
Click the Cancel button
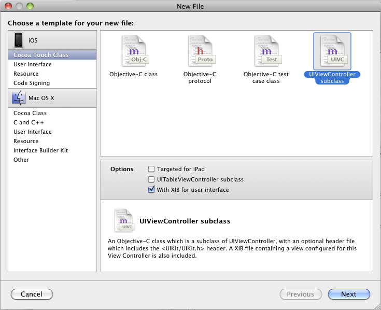click(32, 294)
